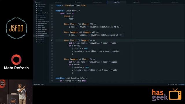Screen dimensions: 185x104
Task: Click 'if fromPos == toPos then' line
Action: pyautogui.click(x=73, y=81)
